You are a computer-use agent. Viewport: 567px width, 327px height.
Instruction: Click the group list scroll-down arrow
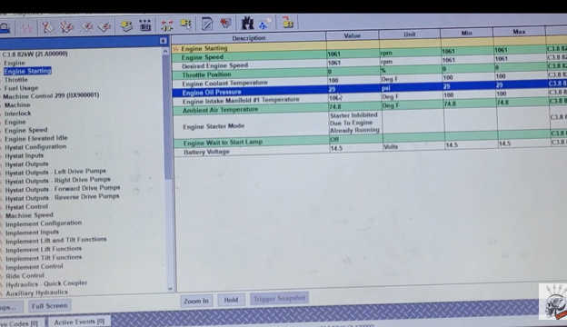click(x=170, y=289)
